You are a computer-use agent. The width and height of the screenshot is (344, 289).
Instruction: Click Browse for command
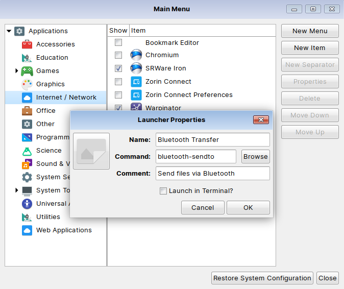(256, 156)
